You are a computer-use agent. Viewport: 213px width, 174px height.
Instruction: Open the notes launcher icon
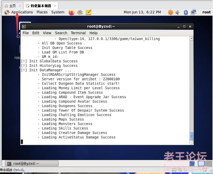tap(88, 12)
